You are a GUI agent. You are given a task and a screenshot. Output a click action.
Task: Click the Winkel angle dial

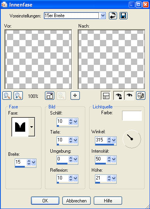pos(132,139)
